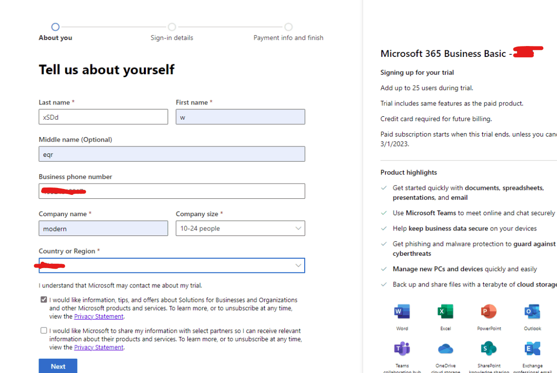Click 'I understand that Microsoft may contact me'

(120, 285)
